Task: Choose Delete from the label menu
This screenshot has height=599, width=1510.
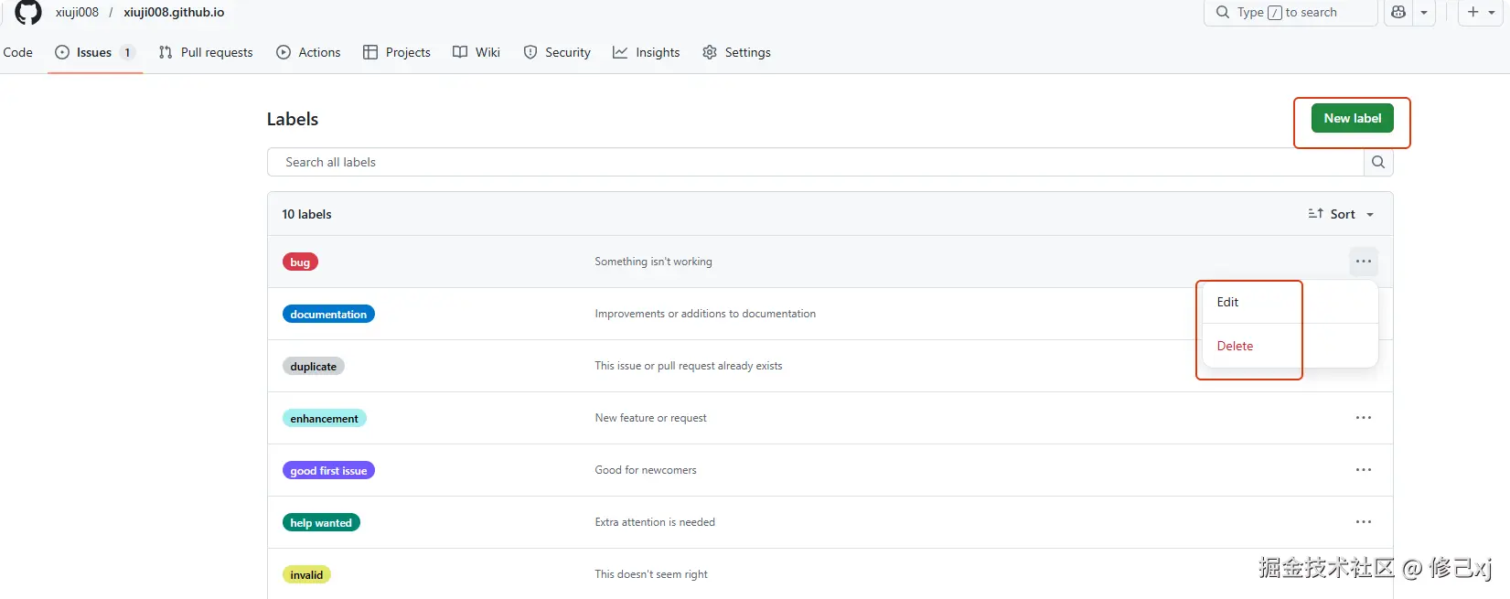Action: [x=1235, y=346]
